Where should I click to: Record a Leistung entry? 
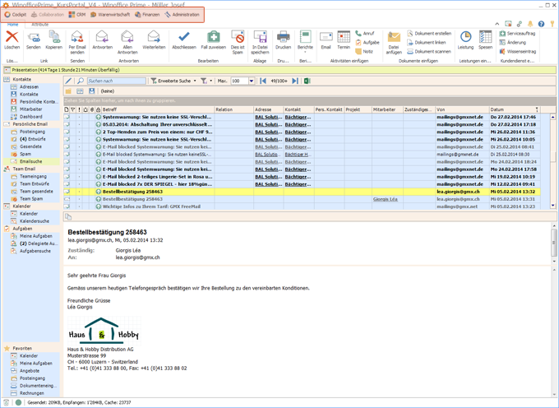(x=465, y=40)
